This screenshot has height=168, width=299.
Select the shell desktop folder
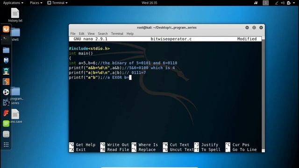click(x=15, y=35)
